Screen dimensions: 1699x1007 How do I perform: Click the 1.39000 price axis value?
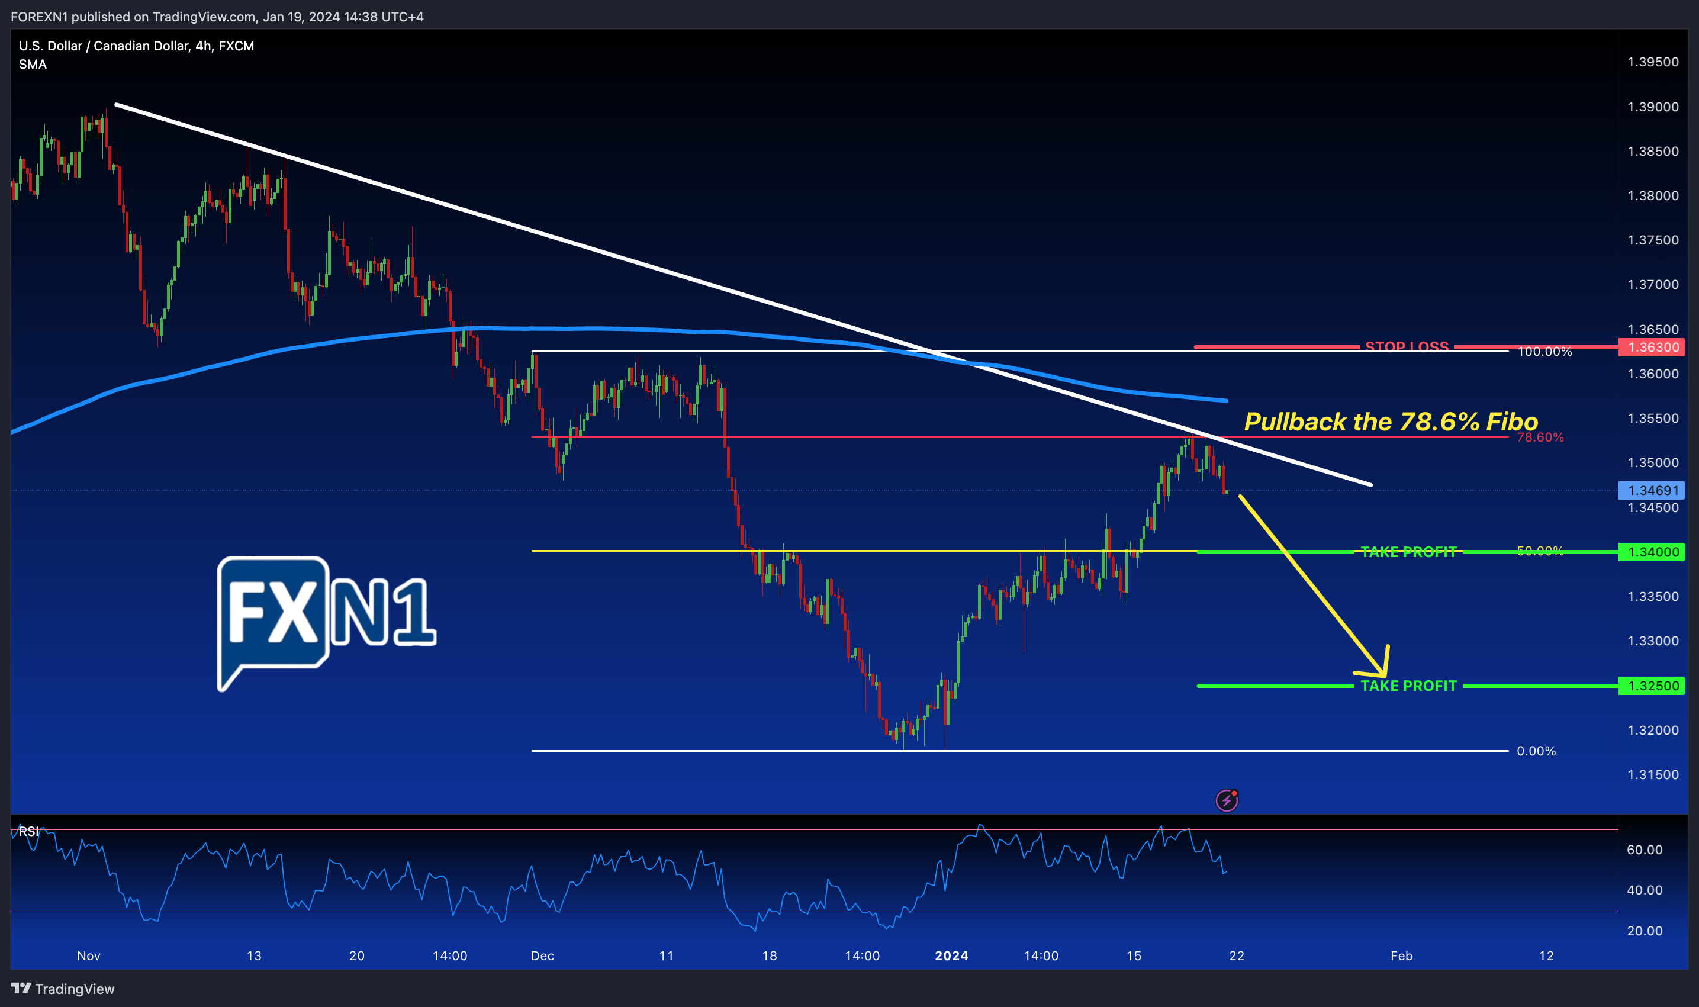[1653, 107]
